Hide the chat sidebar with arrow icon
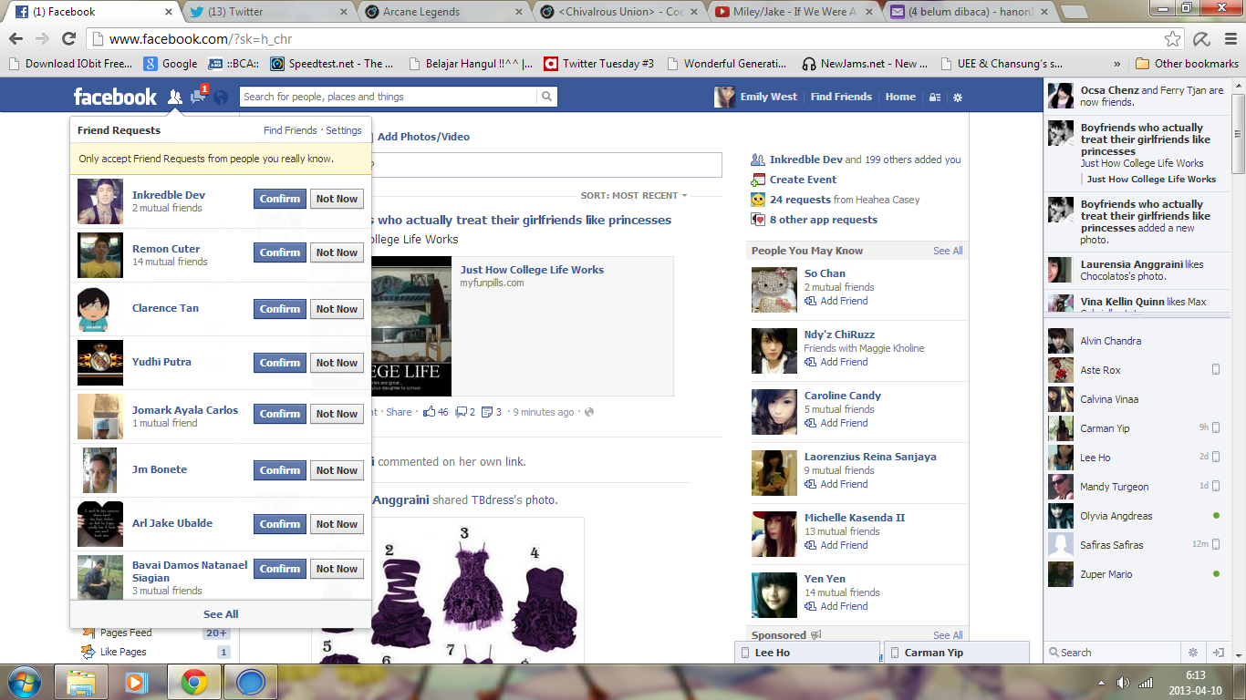The height and width of the screenshot is (700, 1246). [x=1218, y=653]
